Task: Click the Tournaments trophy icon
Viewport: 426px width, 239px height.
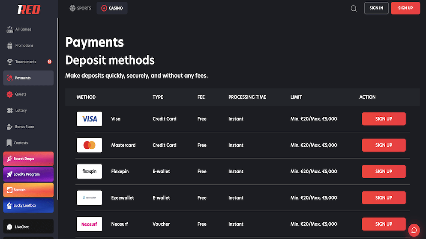Action: (10, 62)
